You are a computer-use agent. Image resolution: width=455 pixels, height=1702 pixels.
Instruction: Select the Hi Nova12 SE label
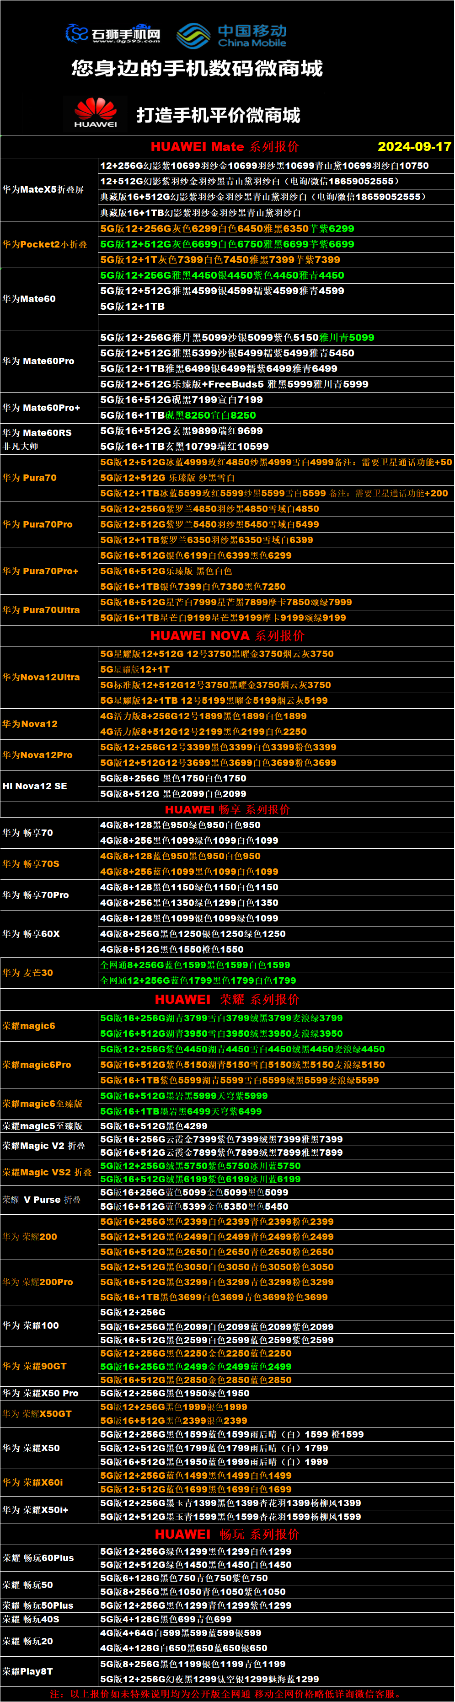[x=35, y=786]
